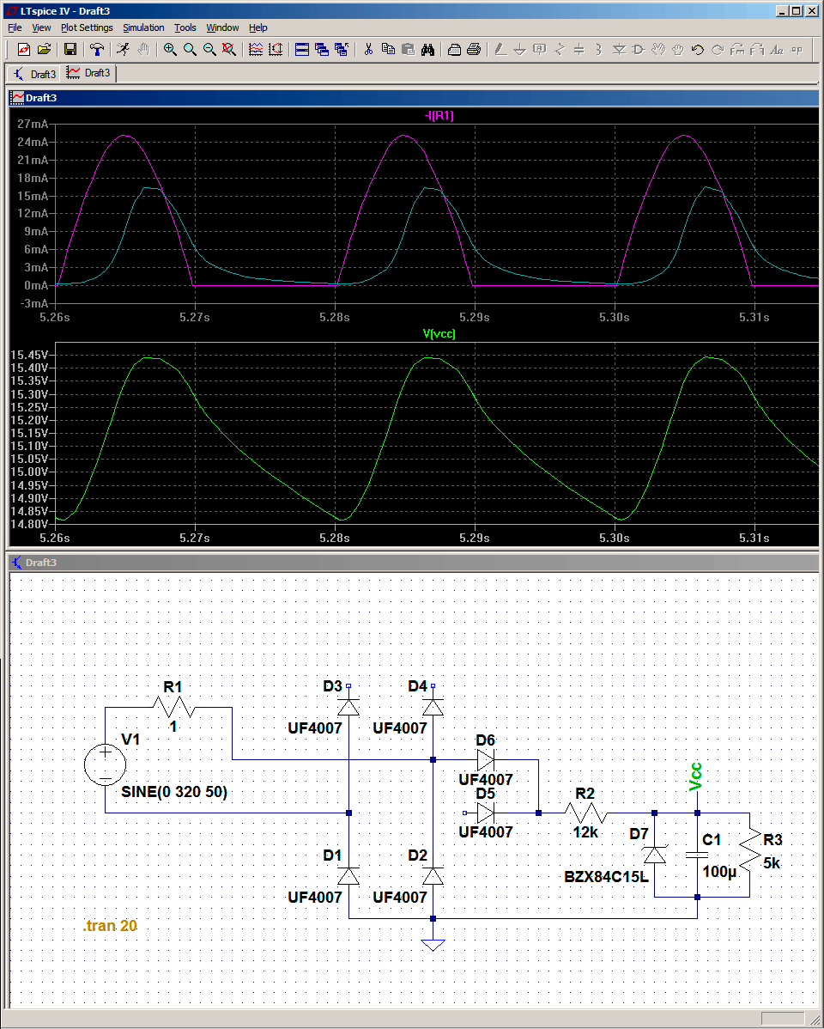
Task: Click the -I(R1) trace label
Action: coord(439,115)
